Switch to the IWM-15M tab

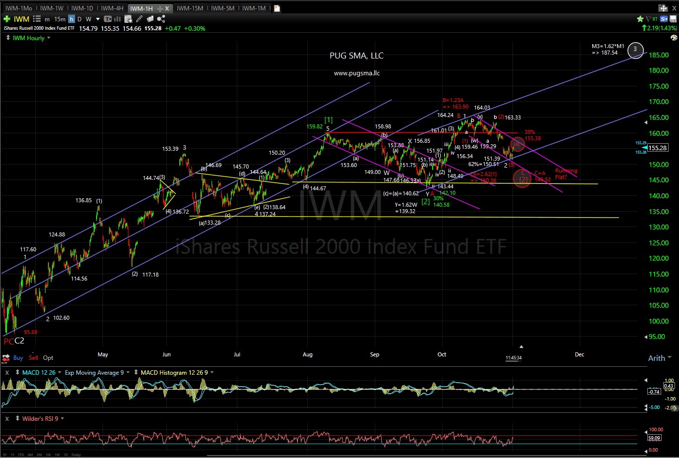click(x=190, y=8)
